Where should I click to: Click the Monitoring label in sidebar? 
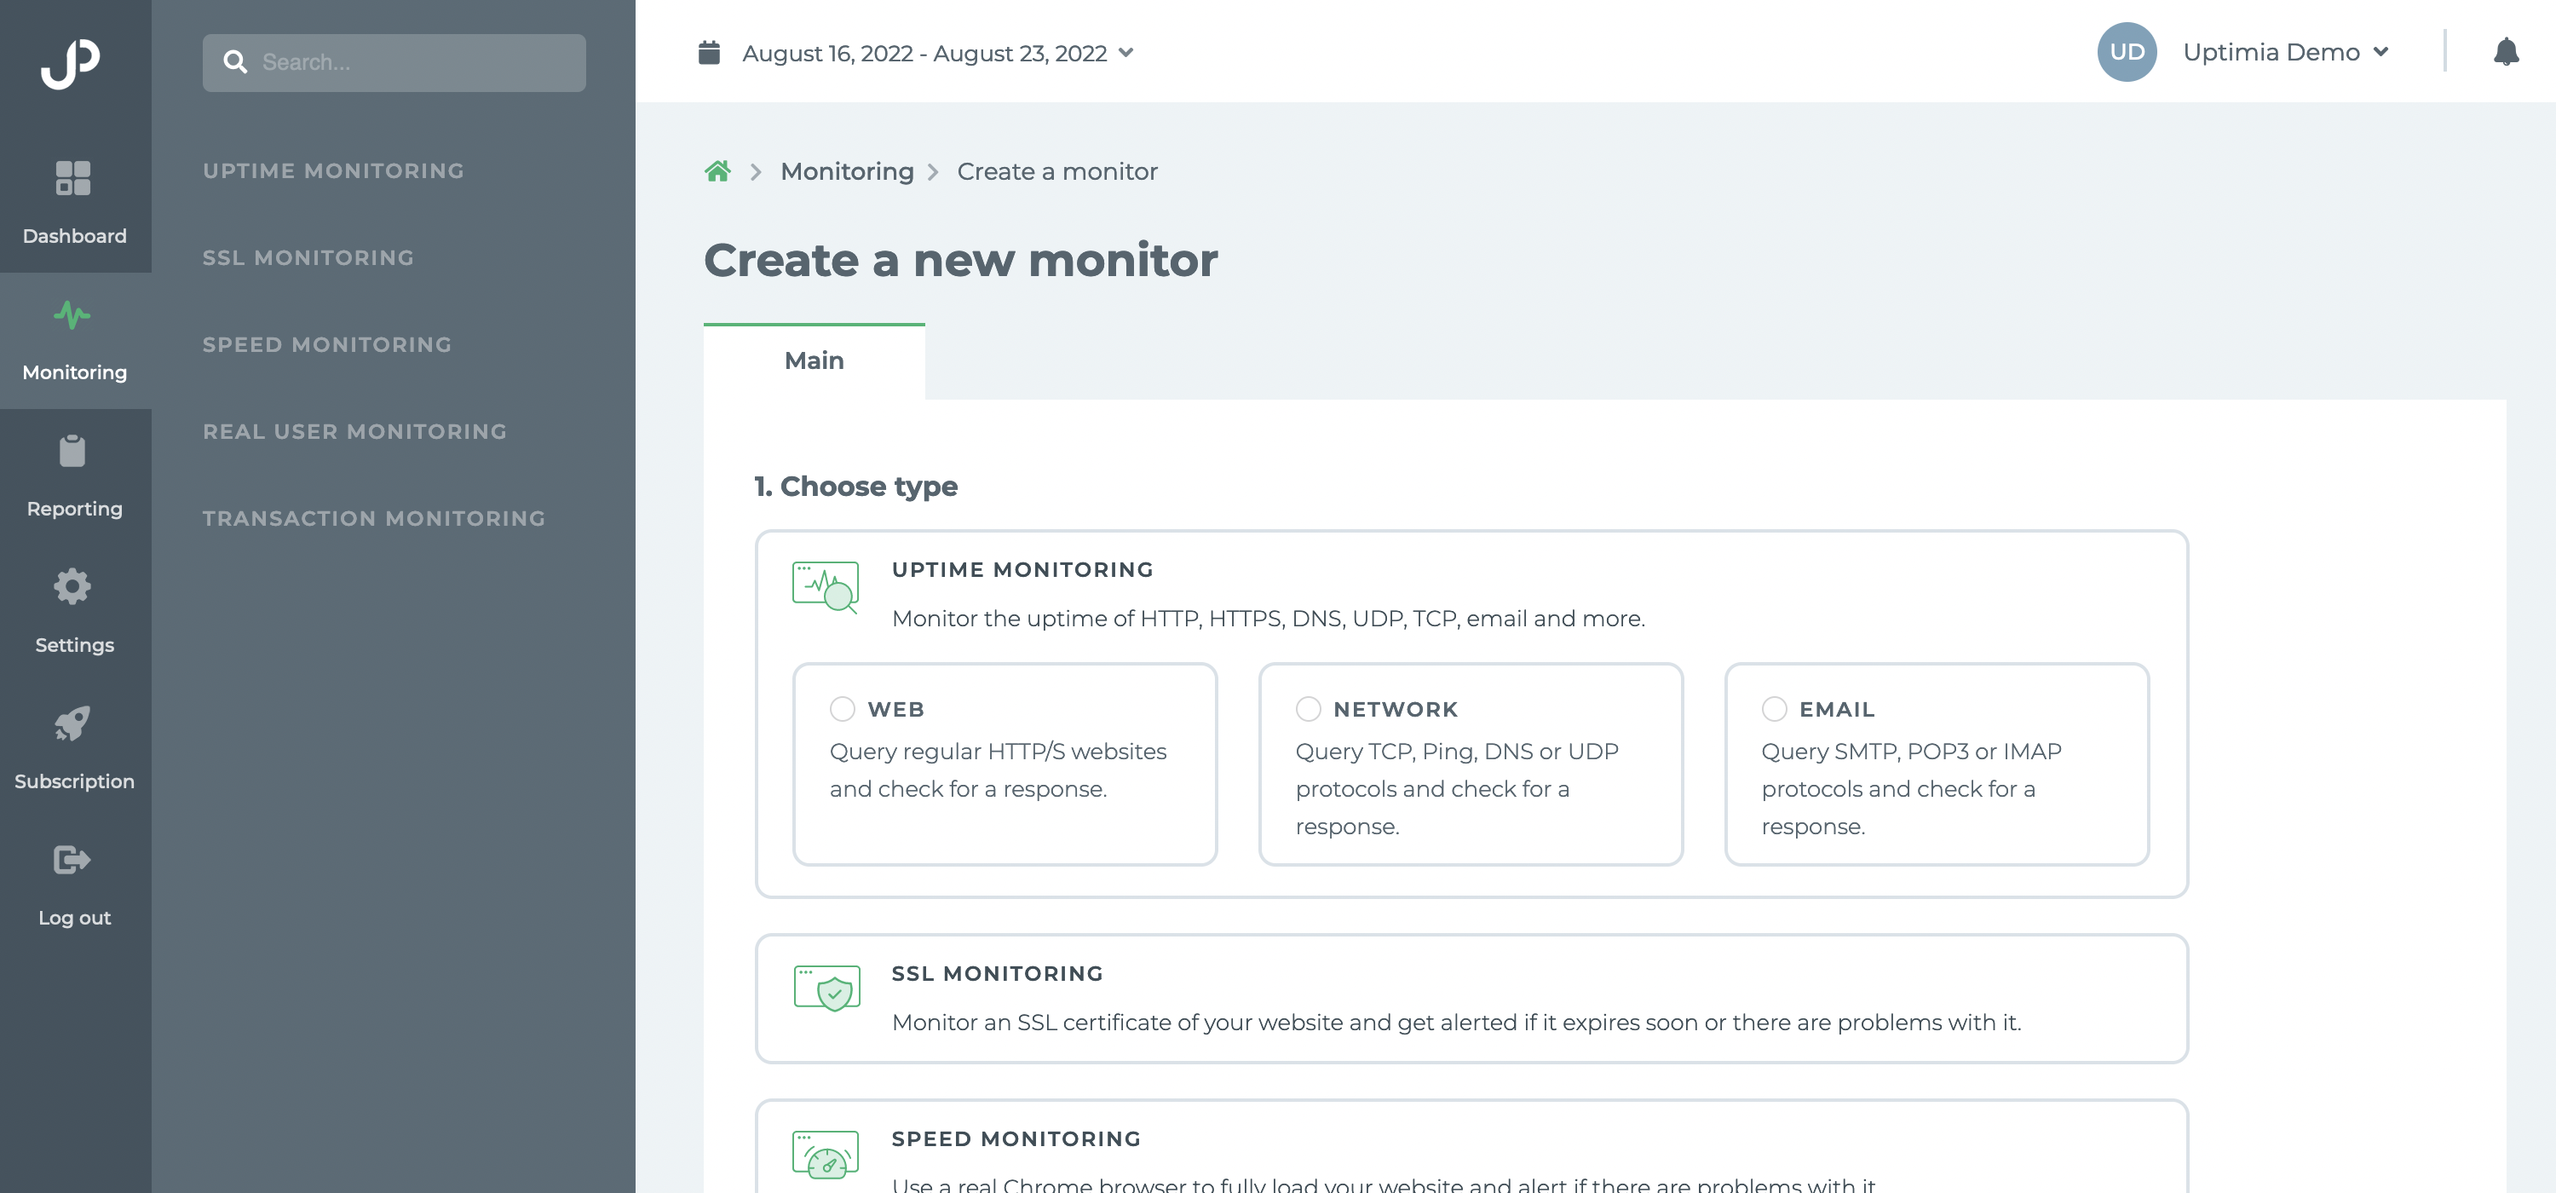click(x=74, y=372)
